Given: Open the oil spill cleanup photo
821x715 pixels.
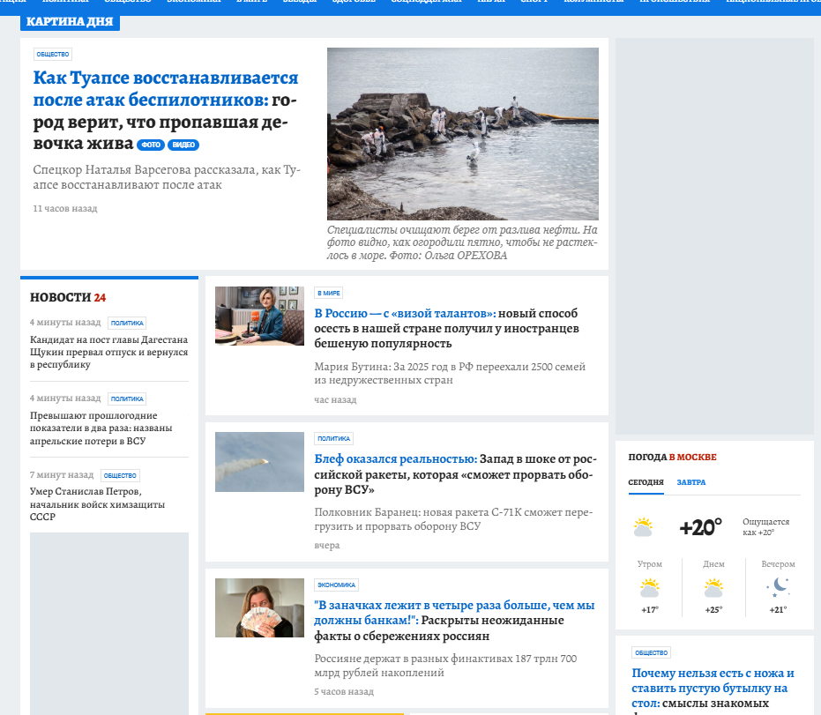Looking at the screenshot, I should point(463,134).
